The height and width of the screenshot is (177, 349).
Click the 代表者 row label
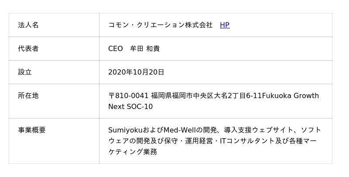click(x=28, y=49)
